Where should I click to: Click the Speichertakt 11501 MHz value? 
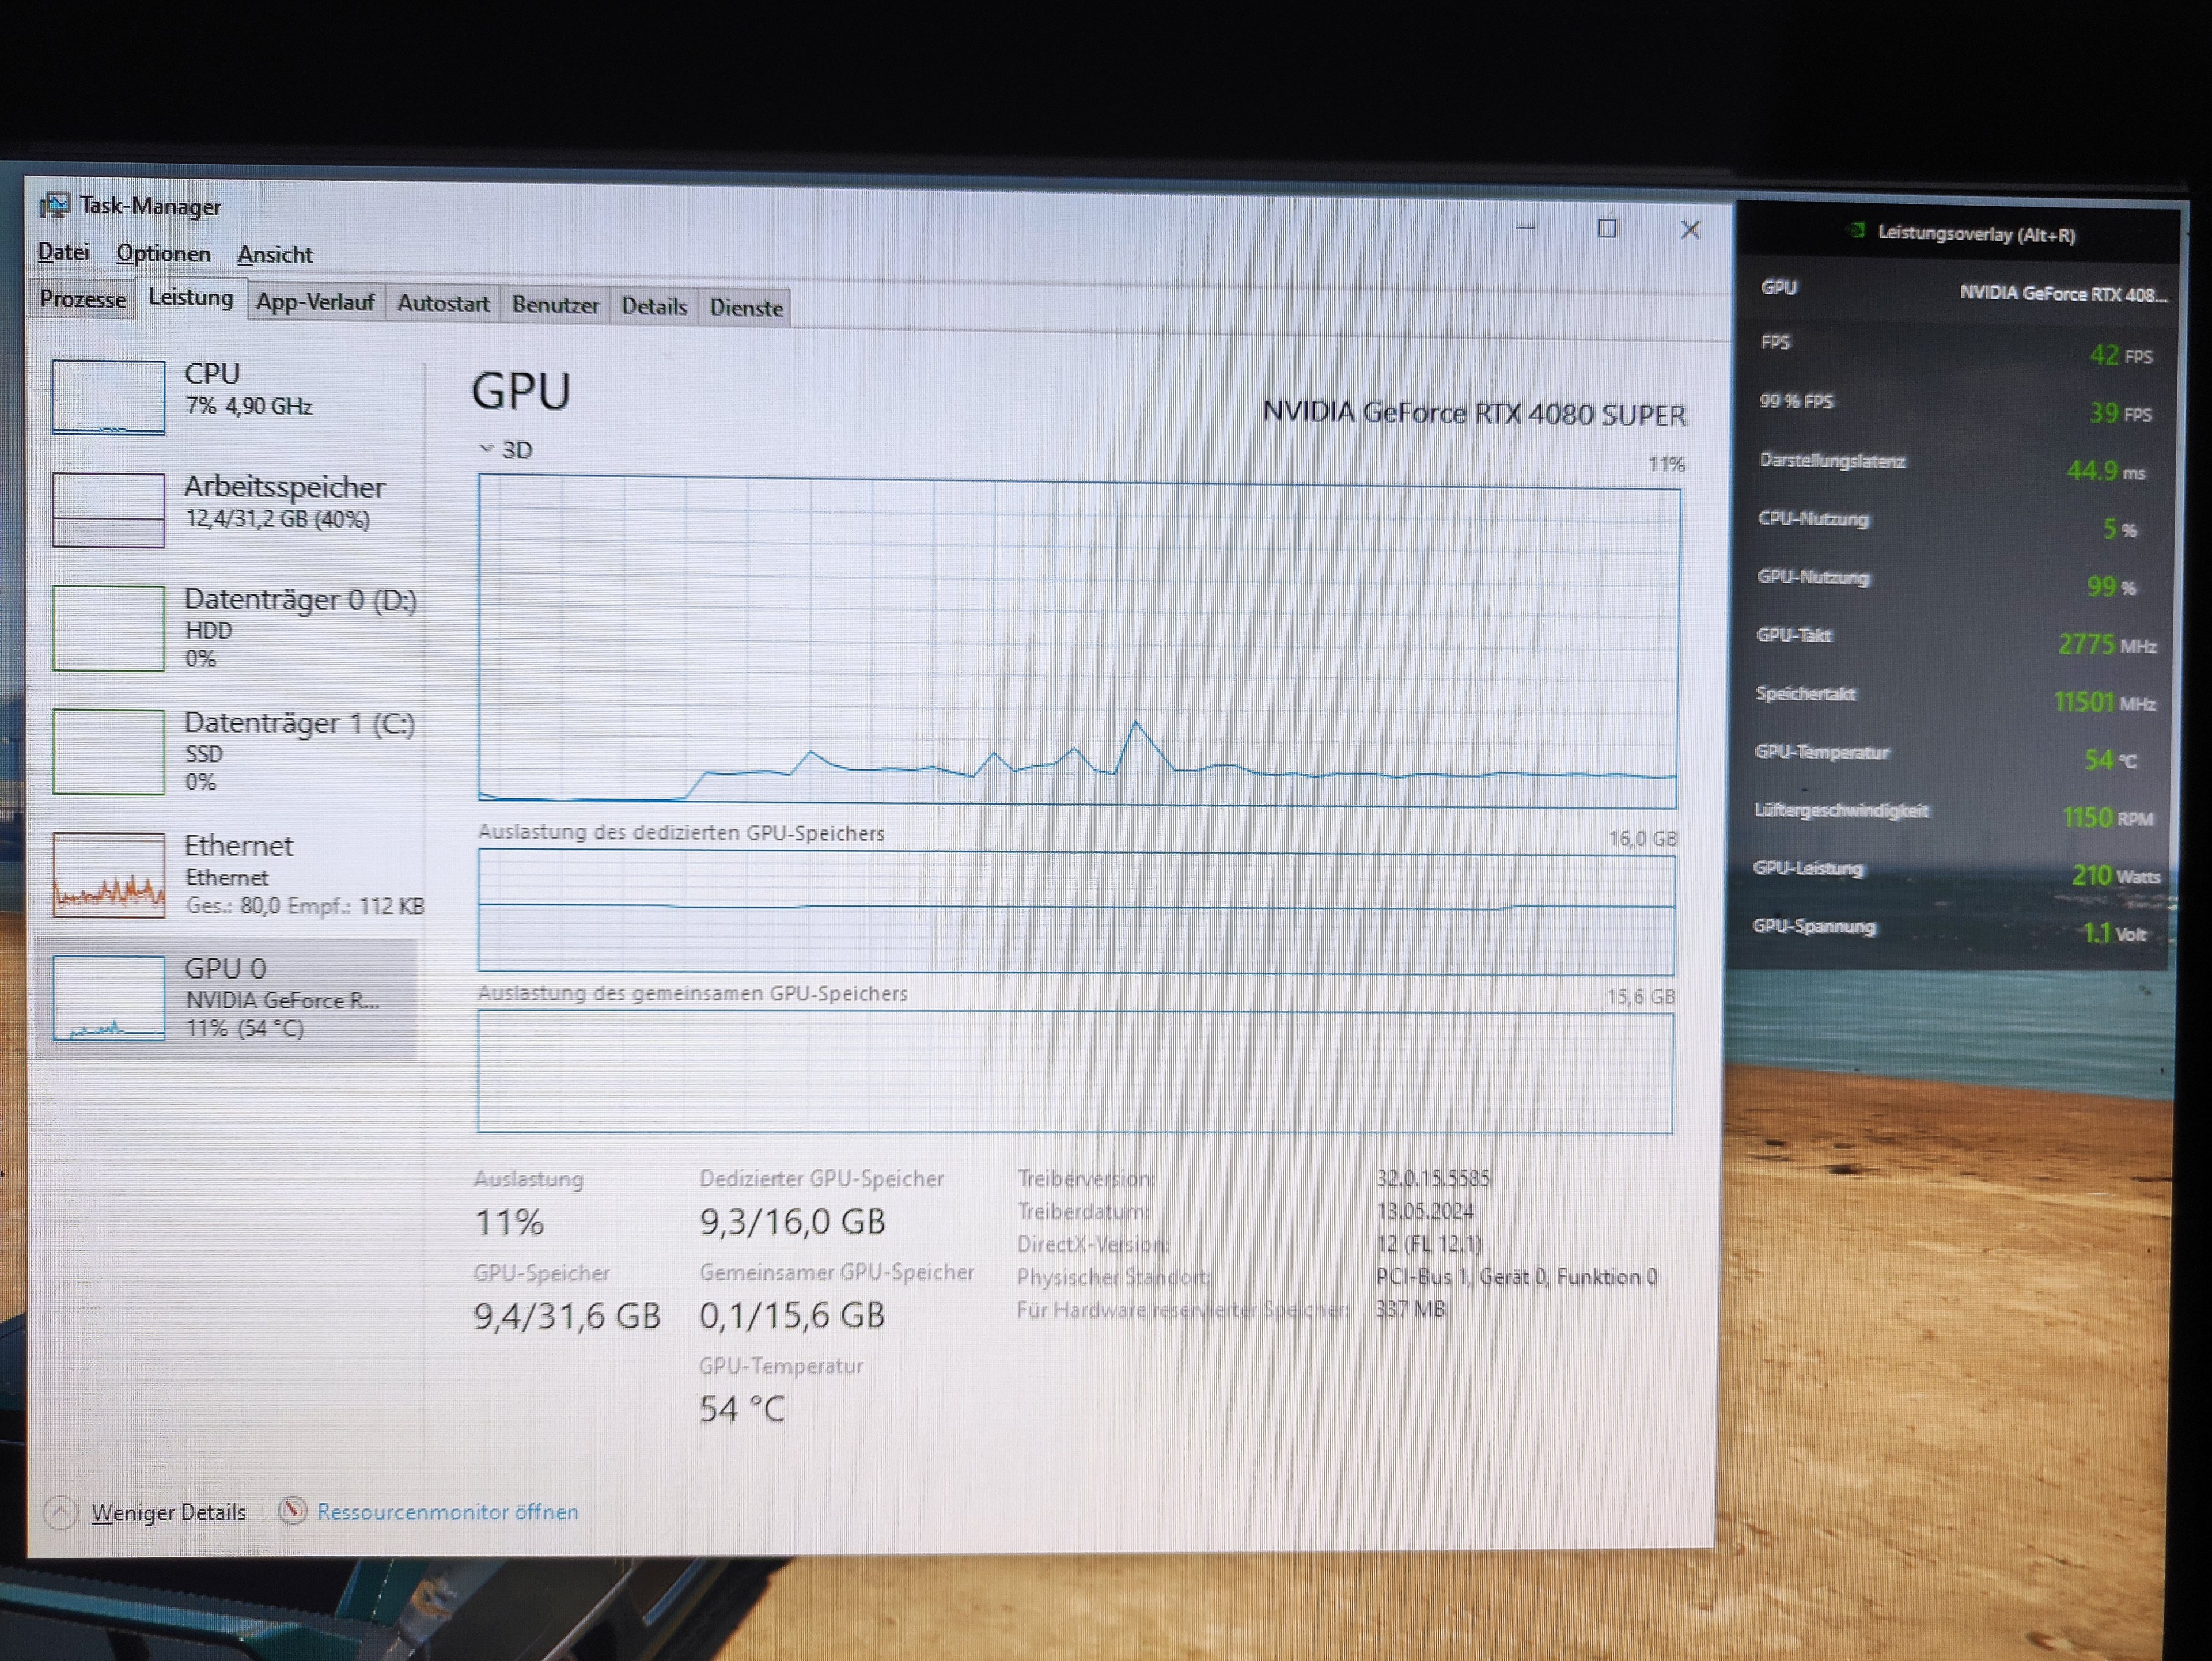pyautogui.click(x=2104, y=702)
